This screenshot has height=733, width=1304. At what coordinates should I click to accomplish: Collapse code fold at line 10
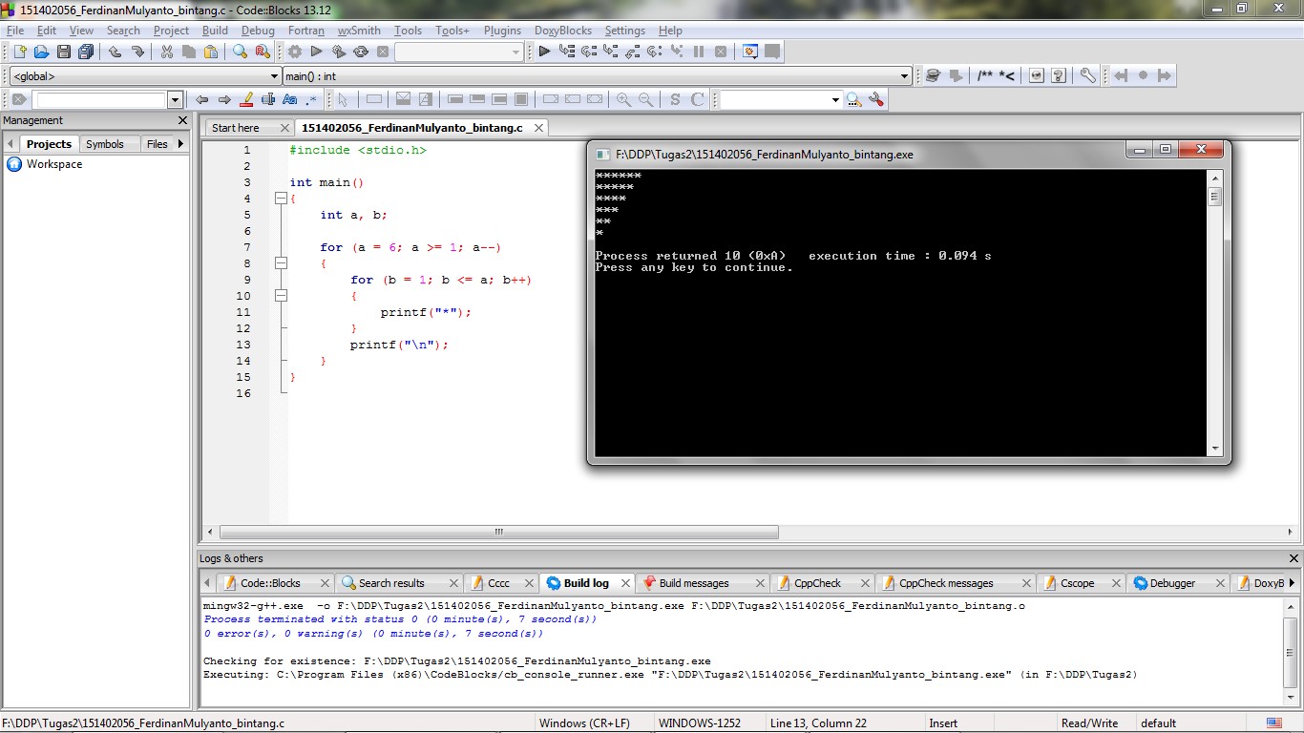pyautogui.click(x=281, y=296)
